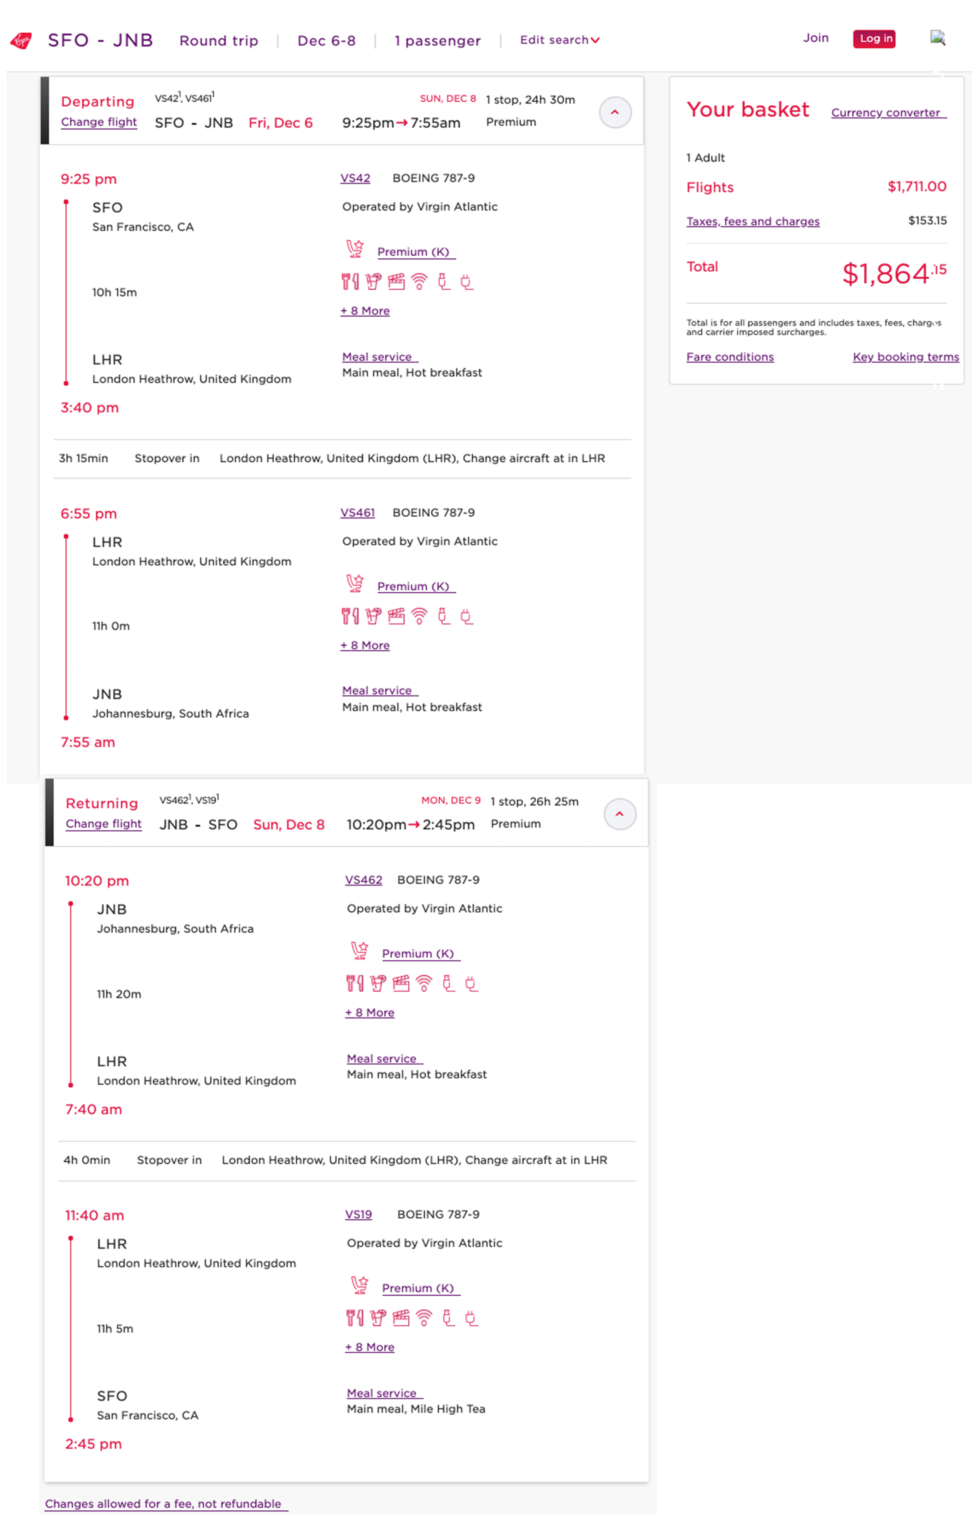972x1531 pixels.
Task: Open the Edit search dropdown
Action: coord(559,40)
